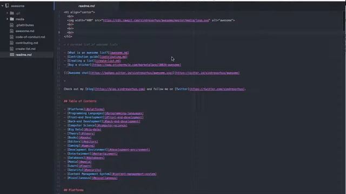
Task: Click the (#platforms) anchor link
Action: click(x=95, y=109)
